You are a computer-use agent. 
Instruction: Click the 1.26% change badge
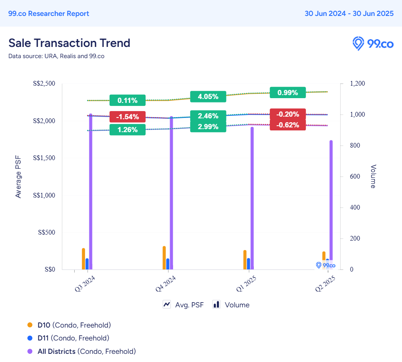tap(128, 130)
